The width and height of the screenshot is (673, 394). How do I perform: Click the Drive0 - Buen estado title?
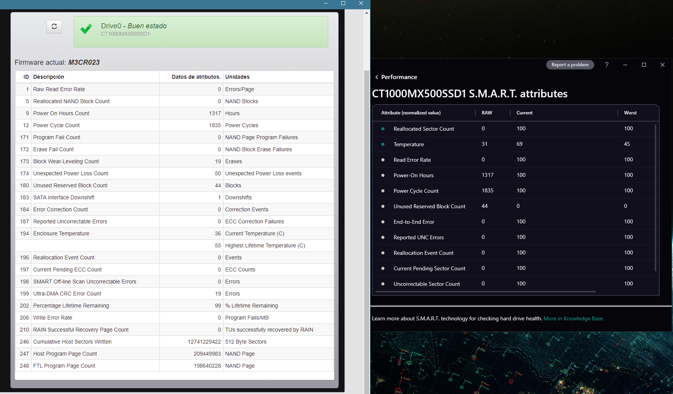point(134,26)
